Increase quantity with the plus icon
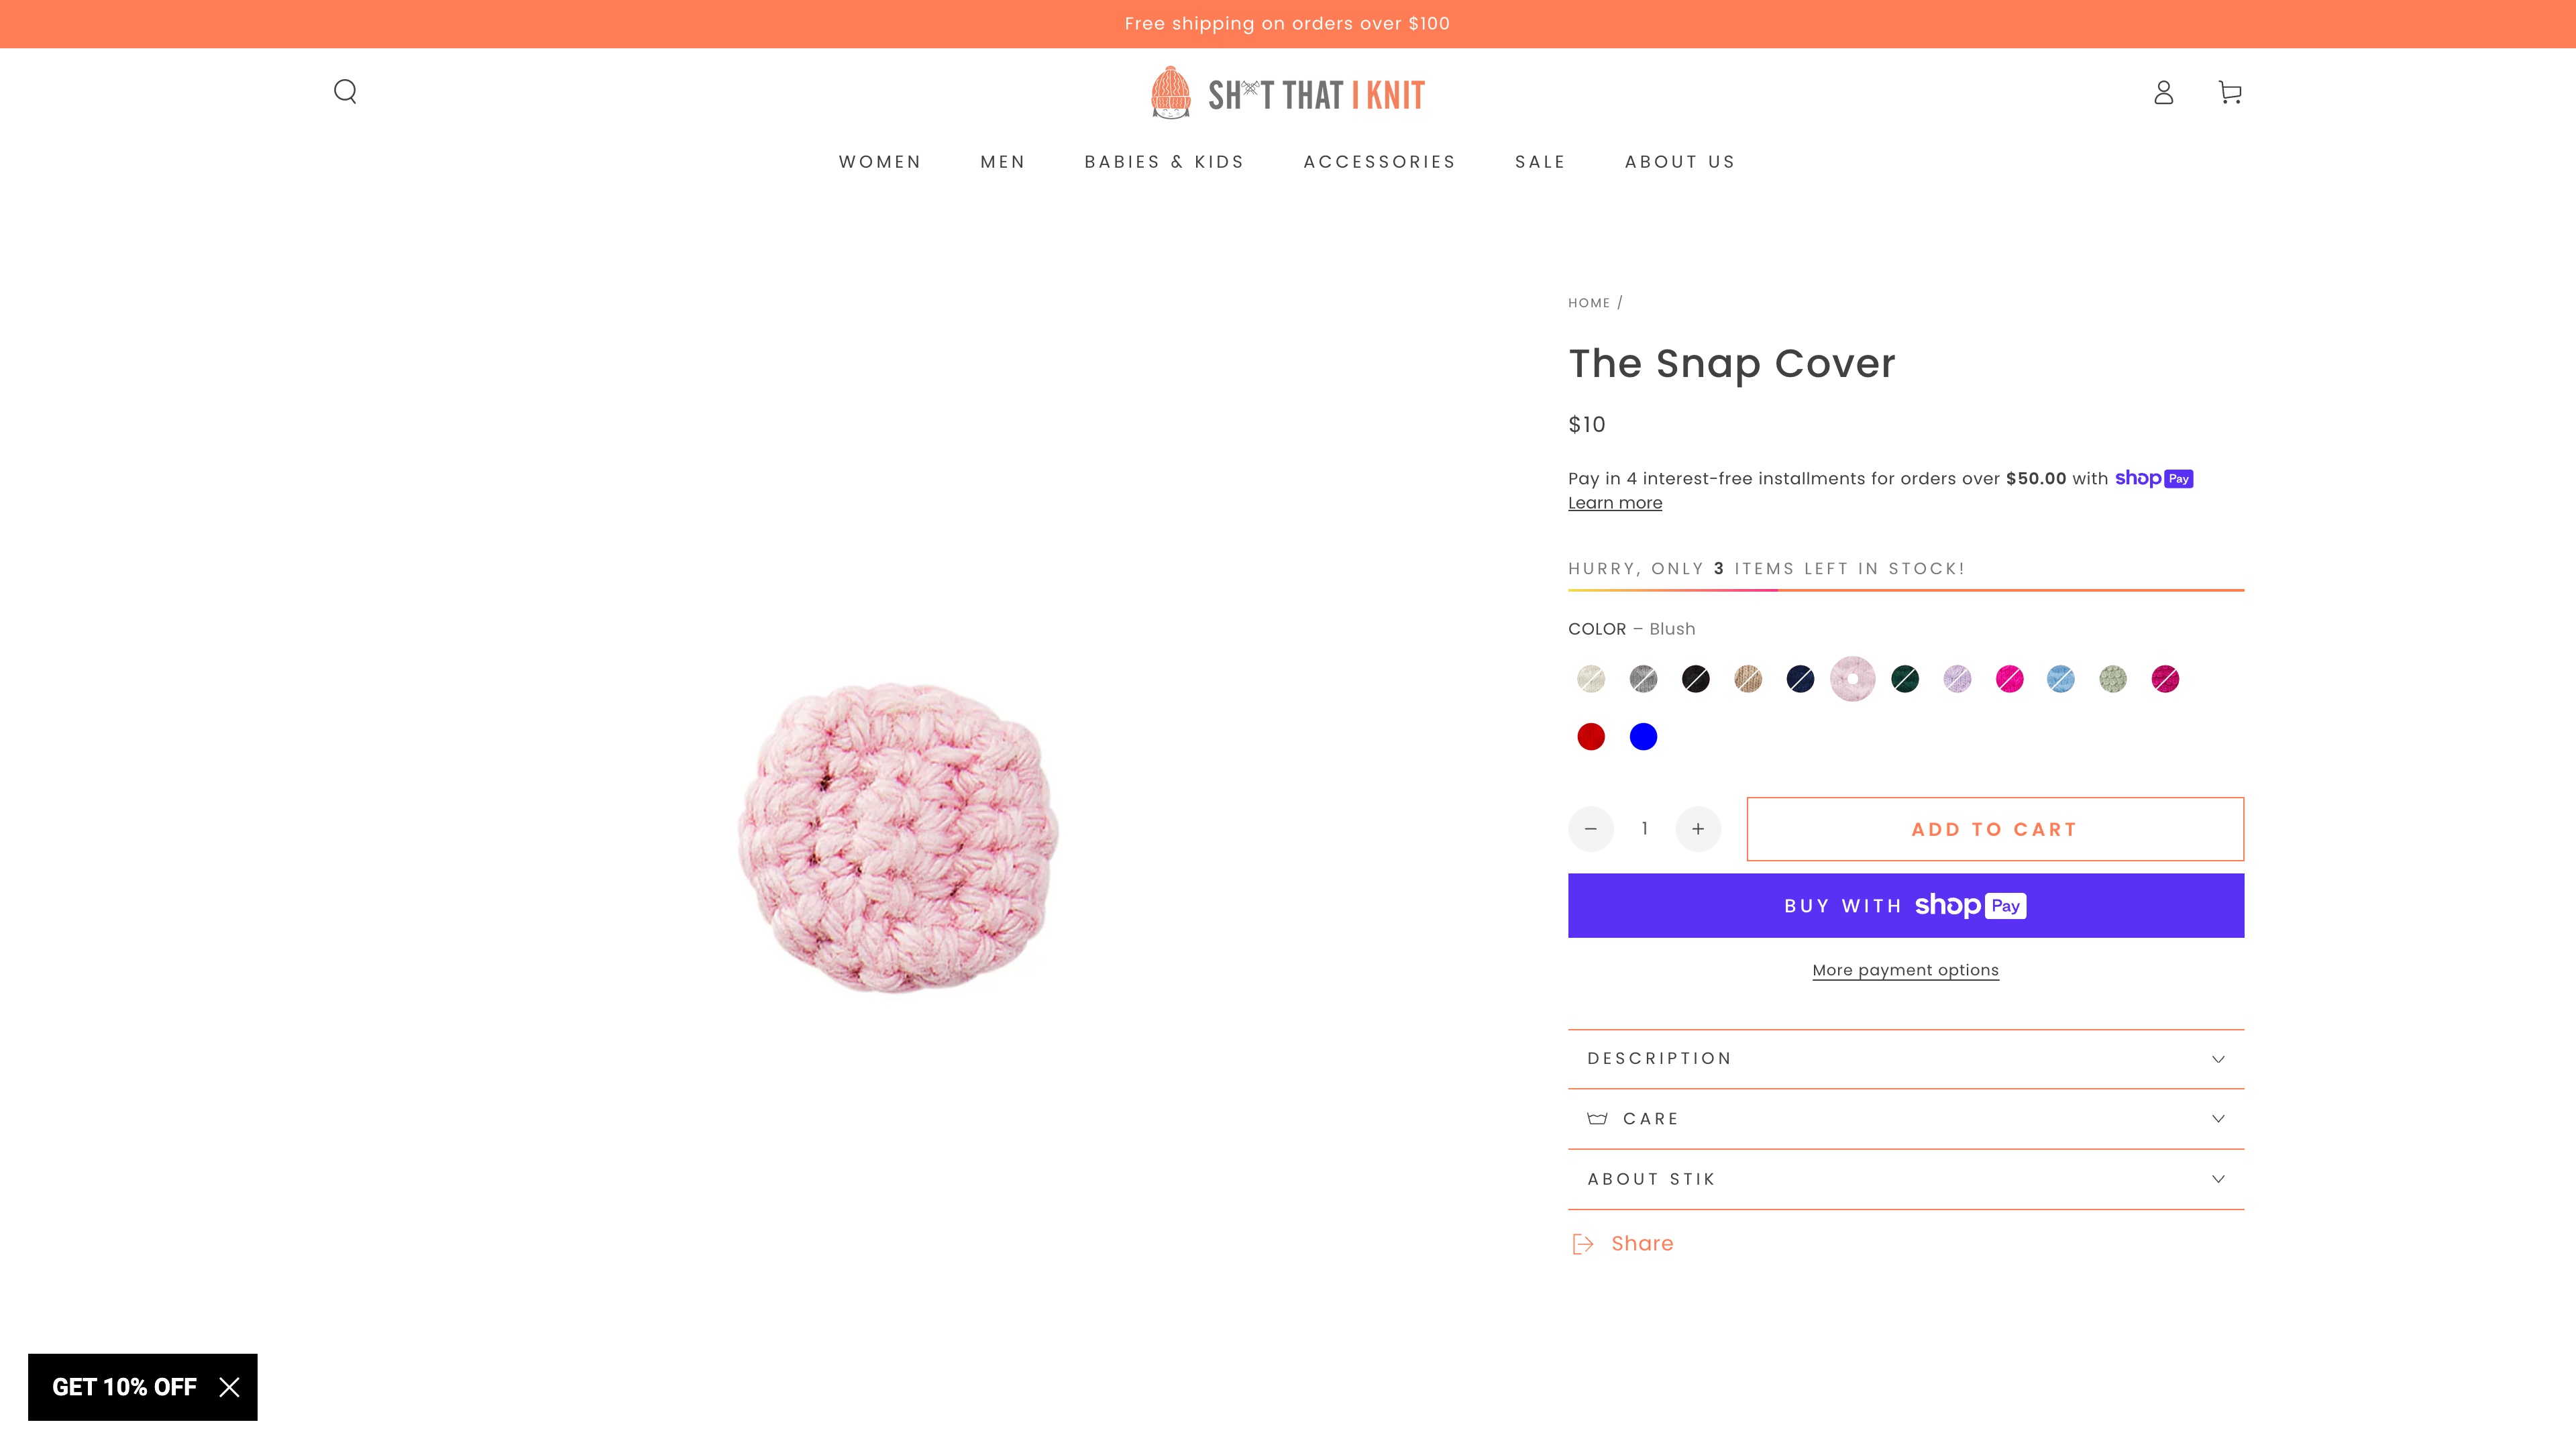 (x=1698, y=828)
